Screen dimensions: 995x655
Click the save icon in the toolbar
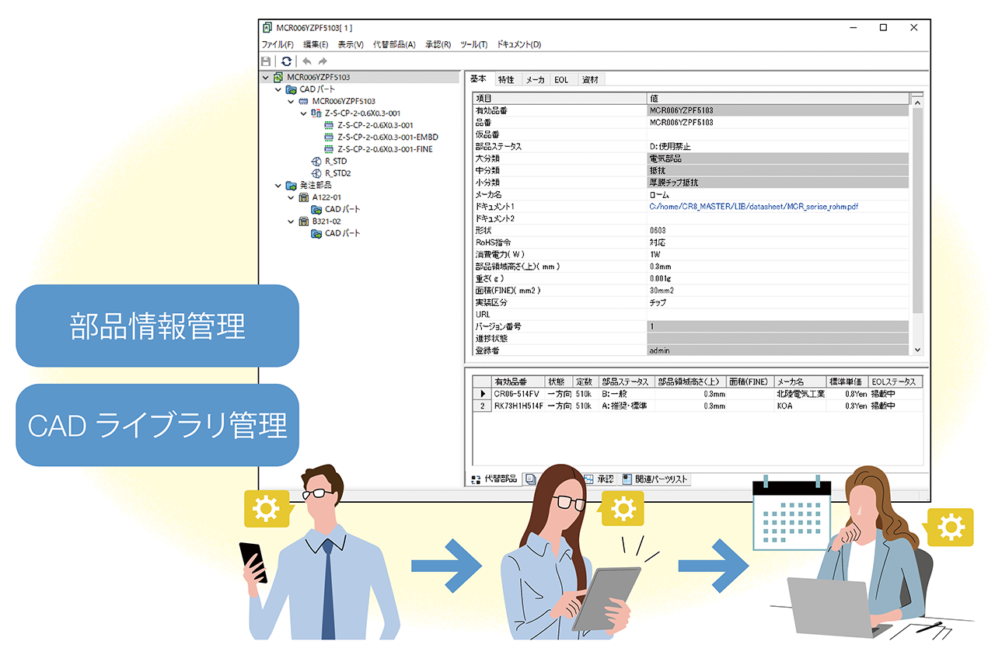266,61
